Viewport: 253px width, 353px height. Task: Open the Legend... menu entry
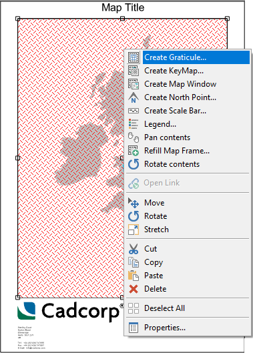click(x=188, y=124)
